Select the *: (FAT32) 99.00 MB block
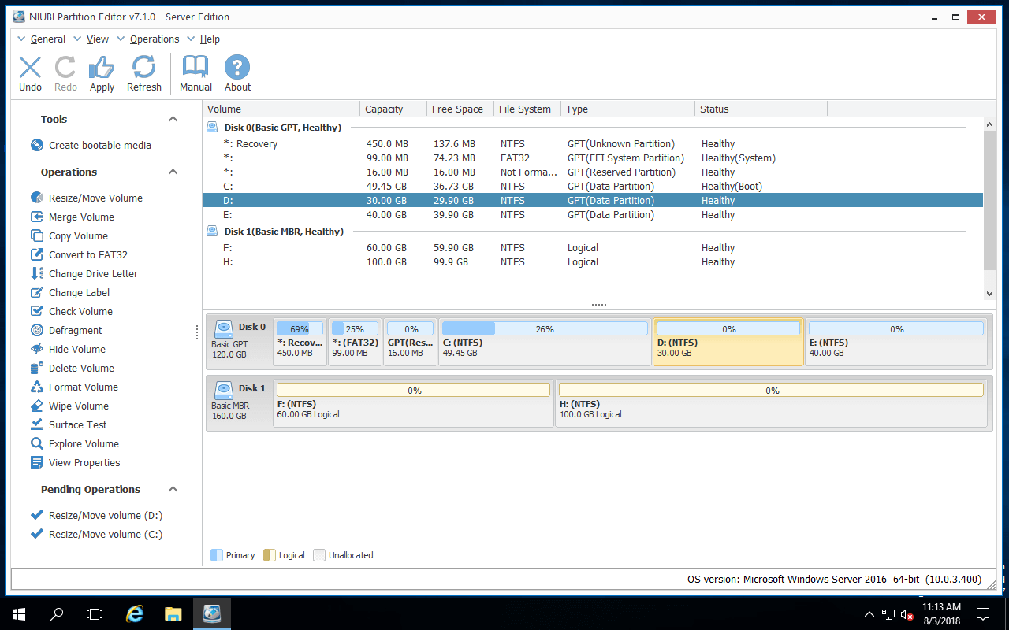This screenshot has width=1009, height=630. point(355,342)
